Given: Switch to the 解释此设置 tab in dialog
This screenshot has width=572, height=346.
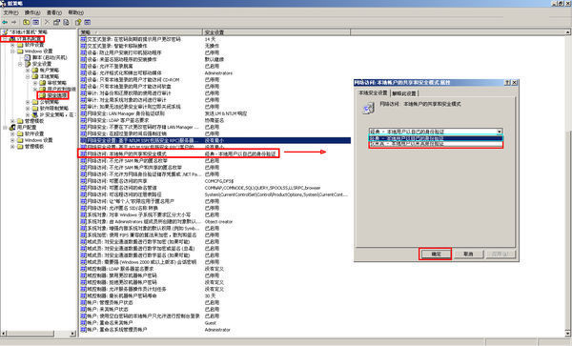Looking at the screenshot, I should click(x=404, y=93).
